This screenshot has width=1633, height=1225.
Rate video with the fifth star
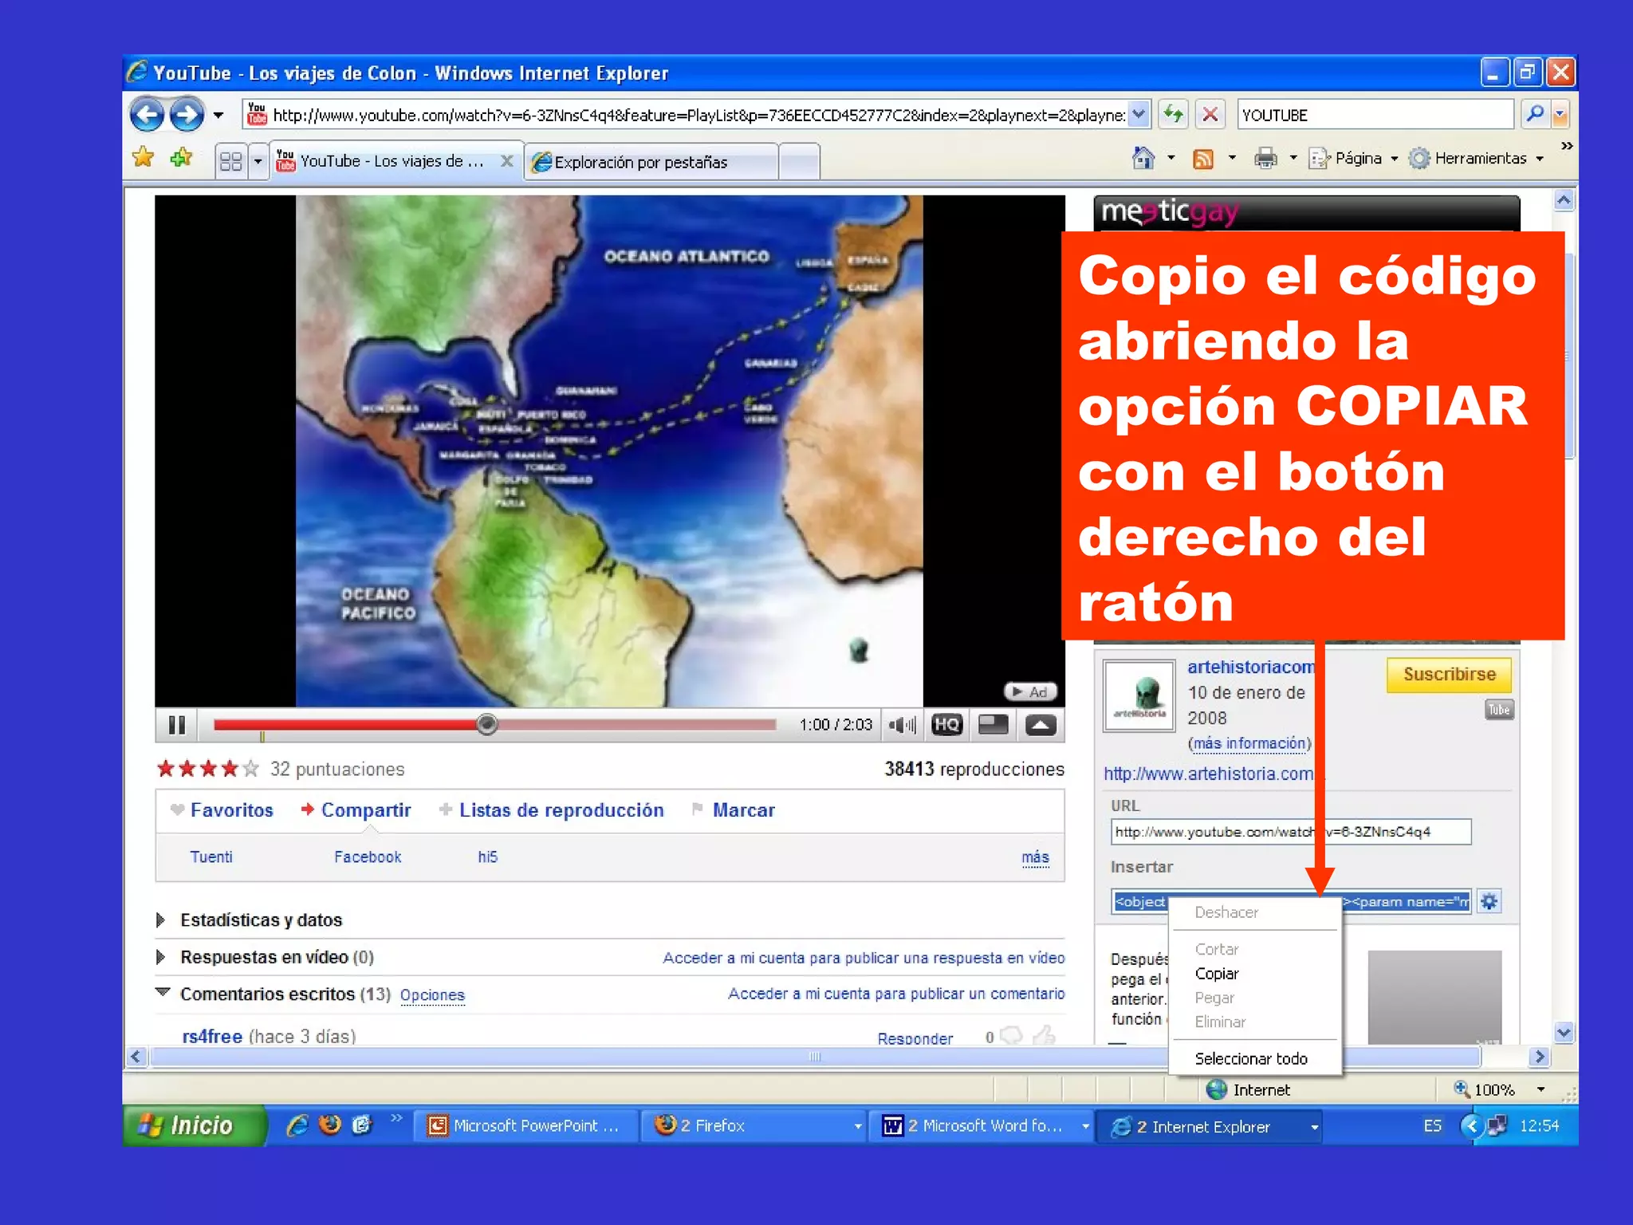(x=250, y=769)
